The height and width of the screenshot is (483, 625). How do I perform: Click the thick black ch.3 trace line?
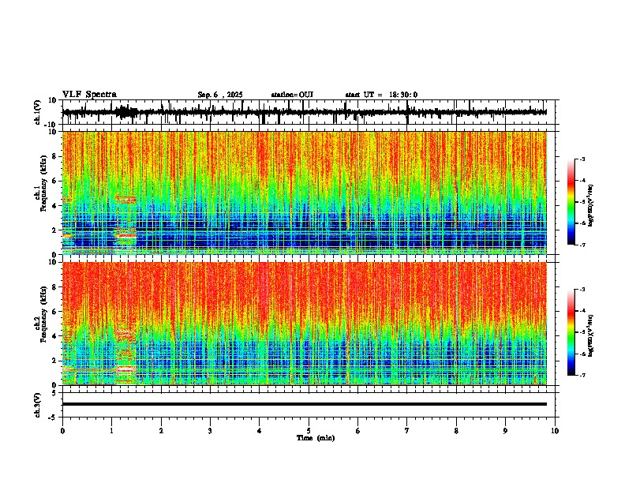coord(305,404)
